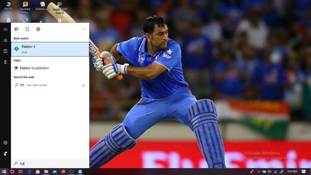The width and height of the screenshot is (311, 175).
Task: Click the 7:47 PM clock
Action: click(292, 172)
